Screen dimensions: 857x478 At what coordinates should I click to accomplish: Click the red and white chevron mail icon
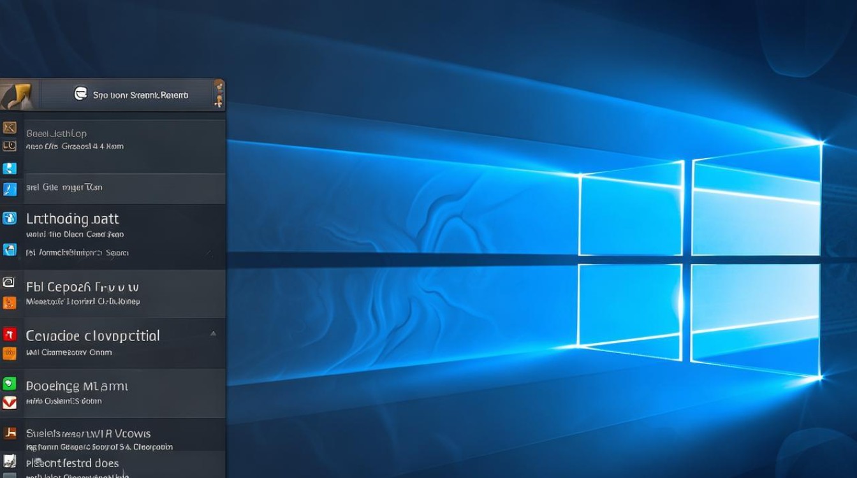pyautogui.click(x=9, y=402)
